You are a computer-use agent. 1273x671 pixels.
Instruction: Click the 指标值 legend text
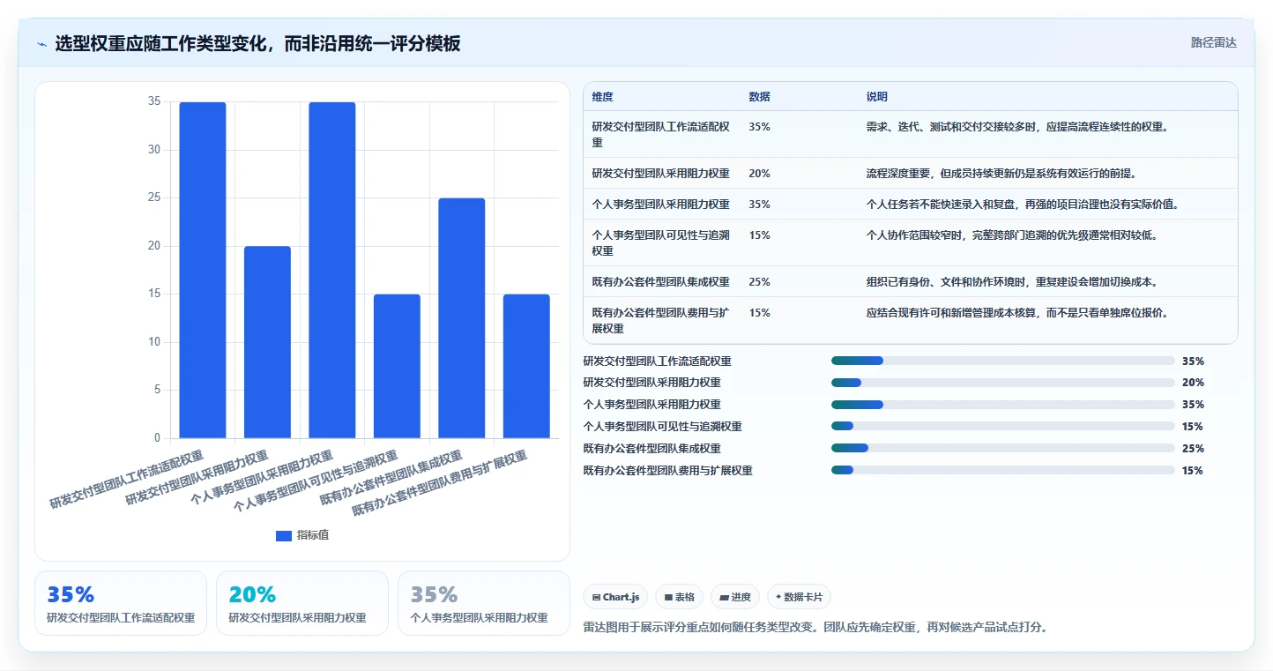tap(313, 536)
